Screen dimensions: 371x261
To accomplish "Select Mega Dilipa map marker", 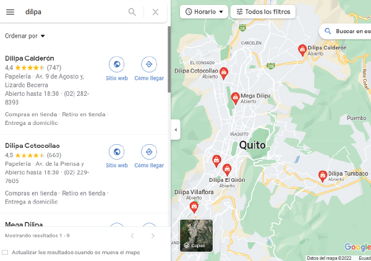I will click(x=235, y=98).
